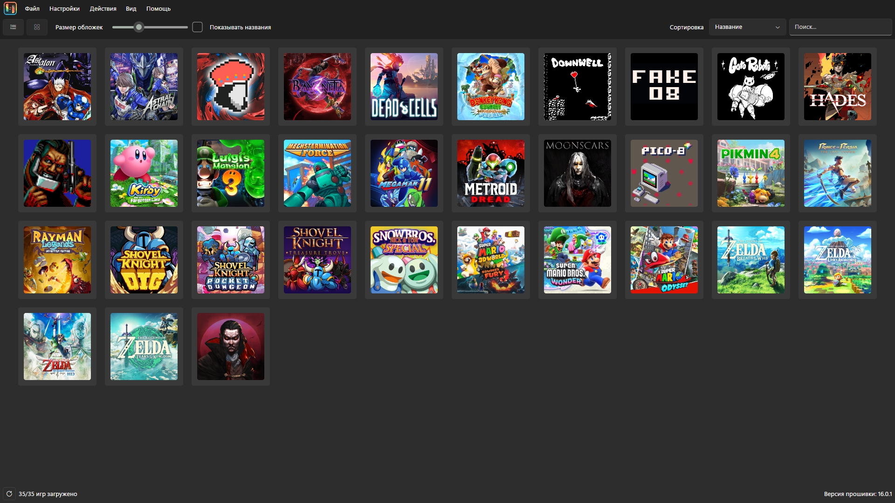Choose the PICO-8 game icon
The height and width of the screenshot is (503, 895).
[664, 173]
